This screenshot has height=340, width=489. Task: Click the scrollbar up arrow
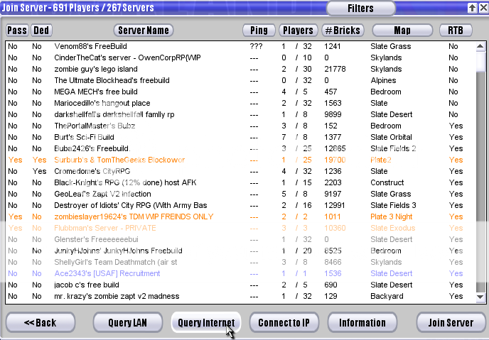(480, 45)
